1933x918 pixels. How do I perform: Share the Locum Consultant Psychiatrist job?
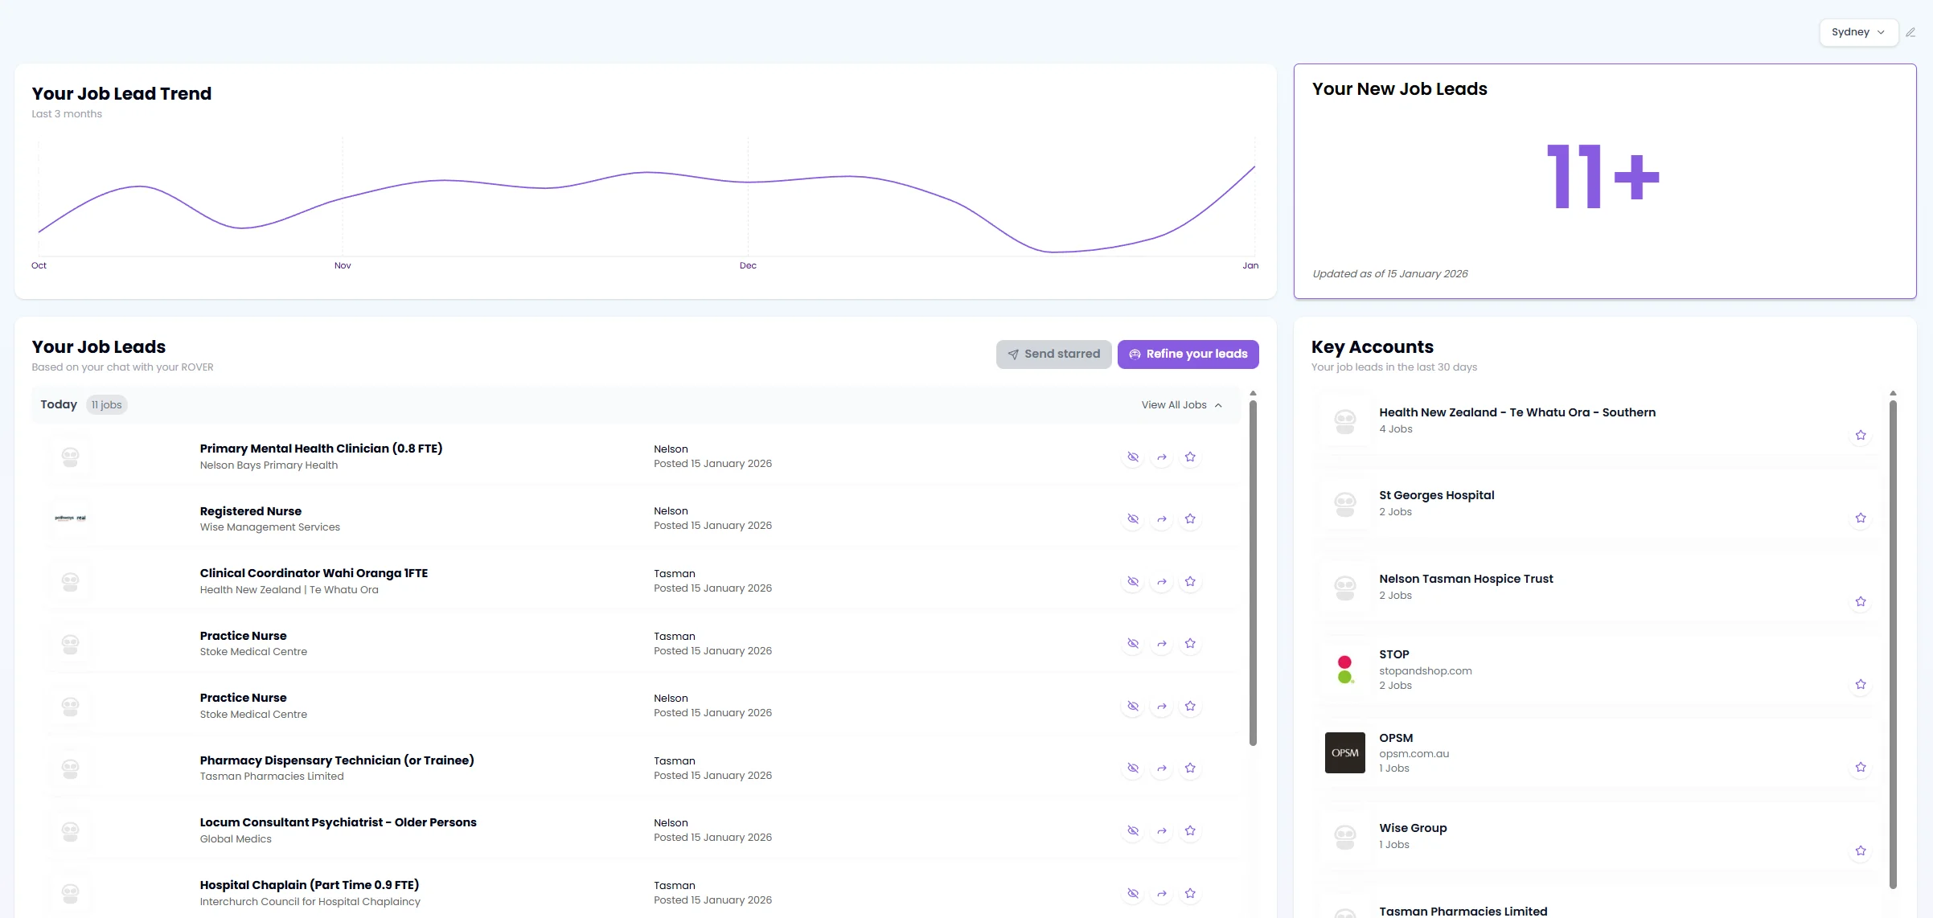(1162, 831)
